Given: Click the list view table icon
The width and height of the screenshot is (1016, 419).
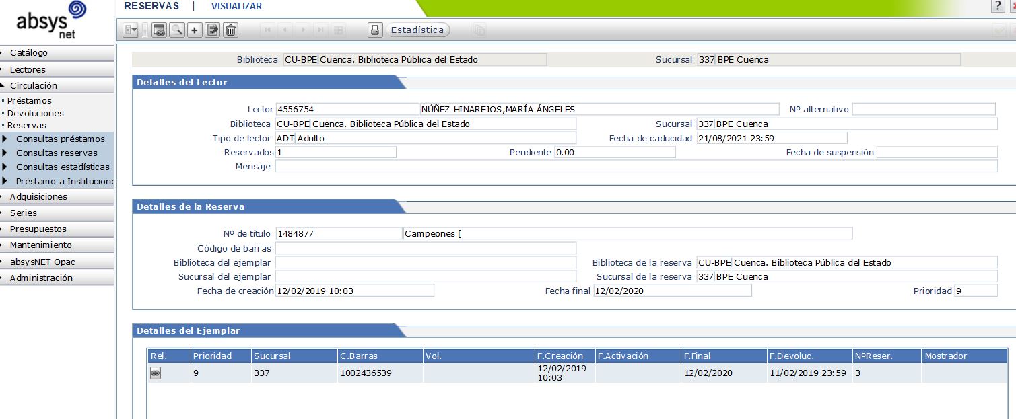Looking at the screenshot, I should click(338, 30).
